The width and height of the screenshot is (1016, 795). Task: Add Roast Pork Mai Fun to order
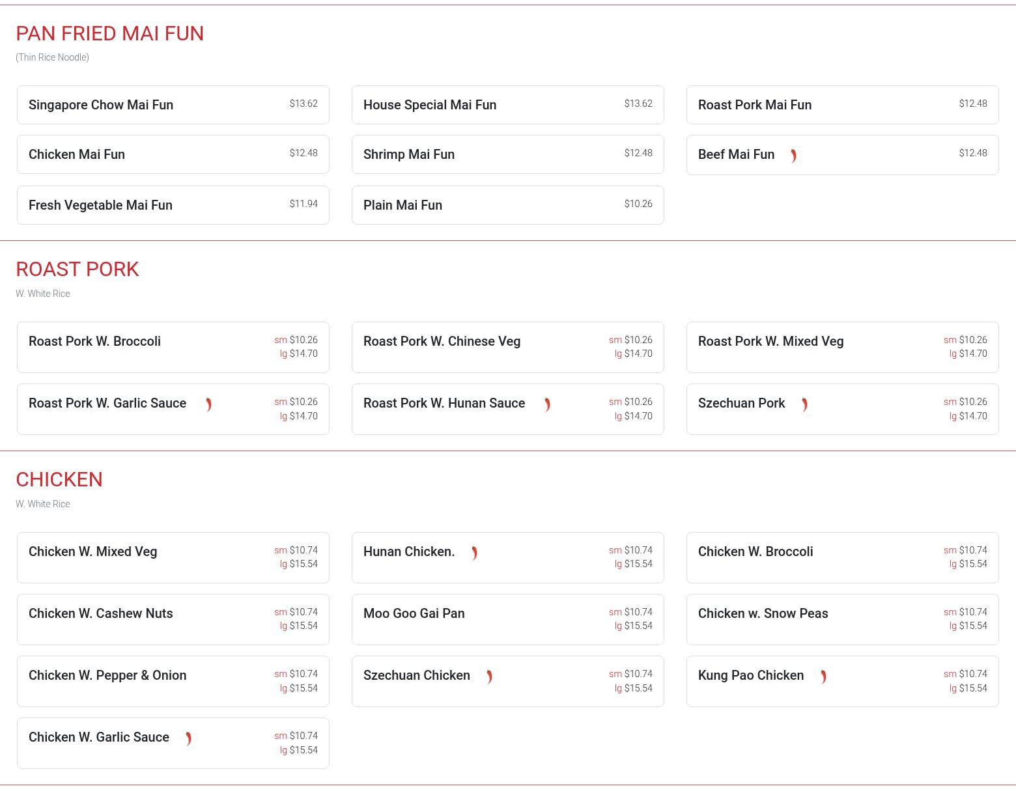[x=843, y=105]
